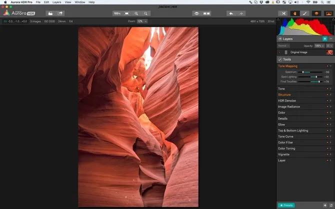
Task: Click the open file folder icon
Action: pos(50,13)
